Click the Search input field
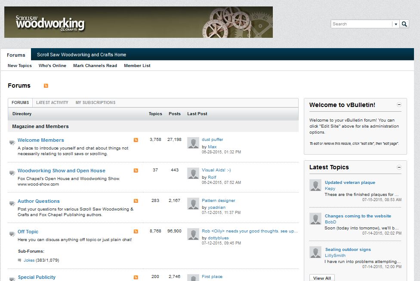 tap(361, 24)
